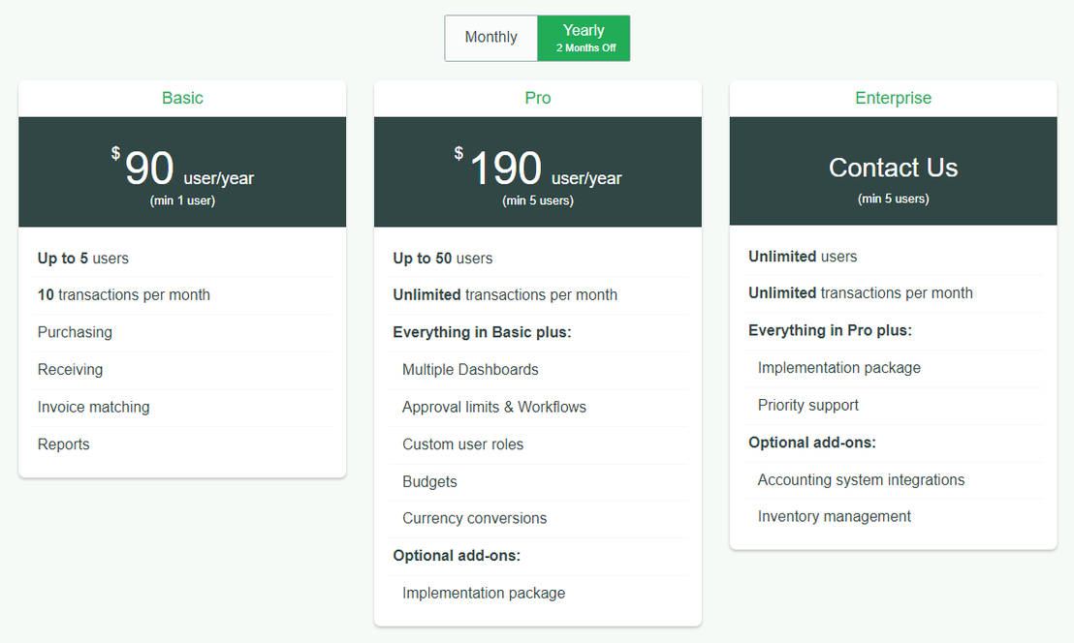Click the Inventory management add-on
The image size is (1074, 643).
click(x=835, y=516)
